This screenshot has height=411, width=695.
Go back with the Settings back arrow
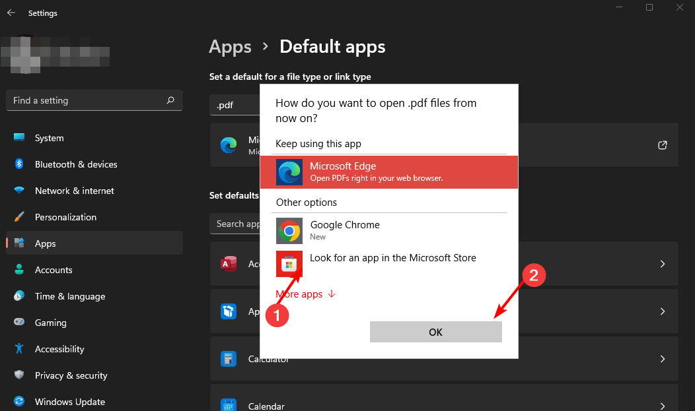(x=11, y=13)
